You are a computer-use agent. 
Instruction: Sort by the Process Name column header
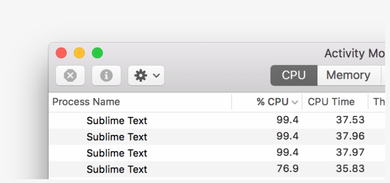(140, 102)
